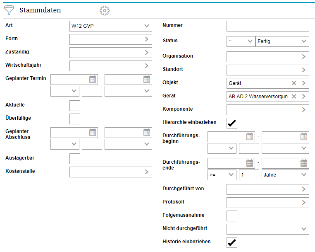The height and width of the screenshot is (252, 315).
Task: Open Protokoll selection arrow
Action: [x=304, y=202]
